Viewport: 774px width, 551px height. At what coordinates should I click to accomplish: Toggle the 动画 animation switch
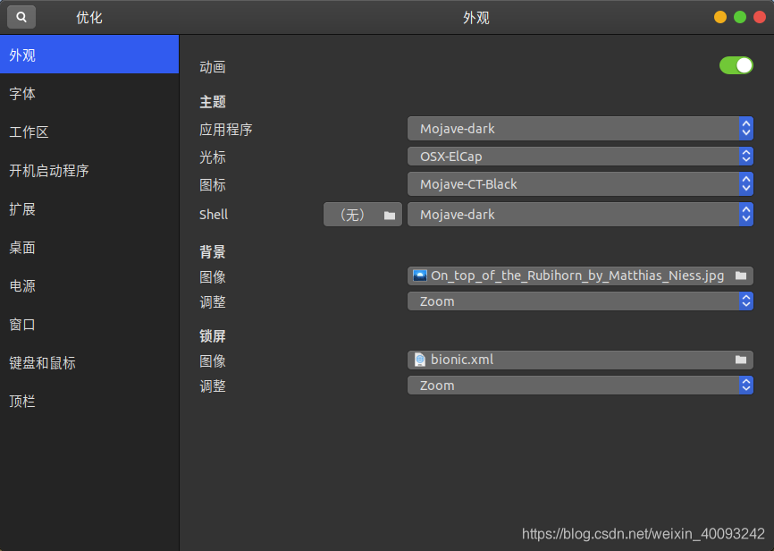pos(736,65)
